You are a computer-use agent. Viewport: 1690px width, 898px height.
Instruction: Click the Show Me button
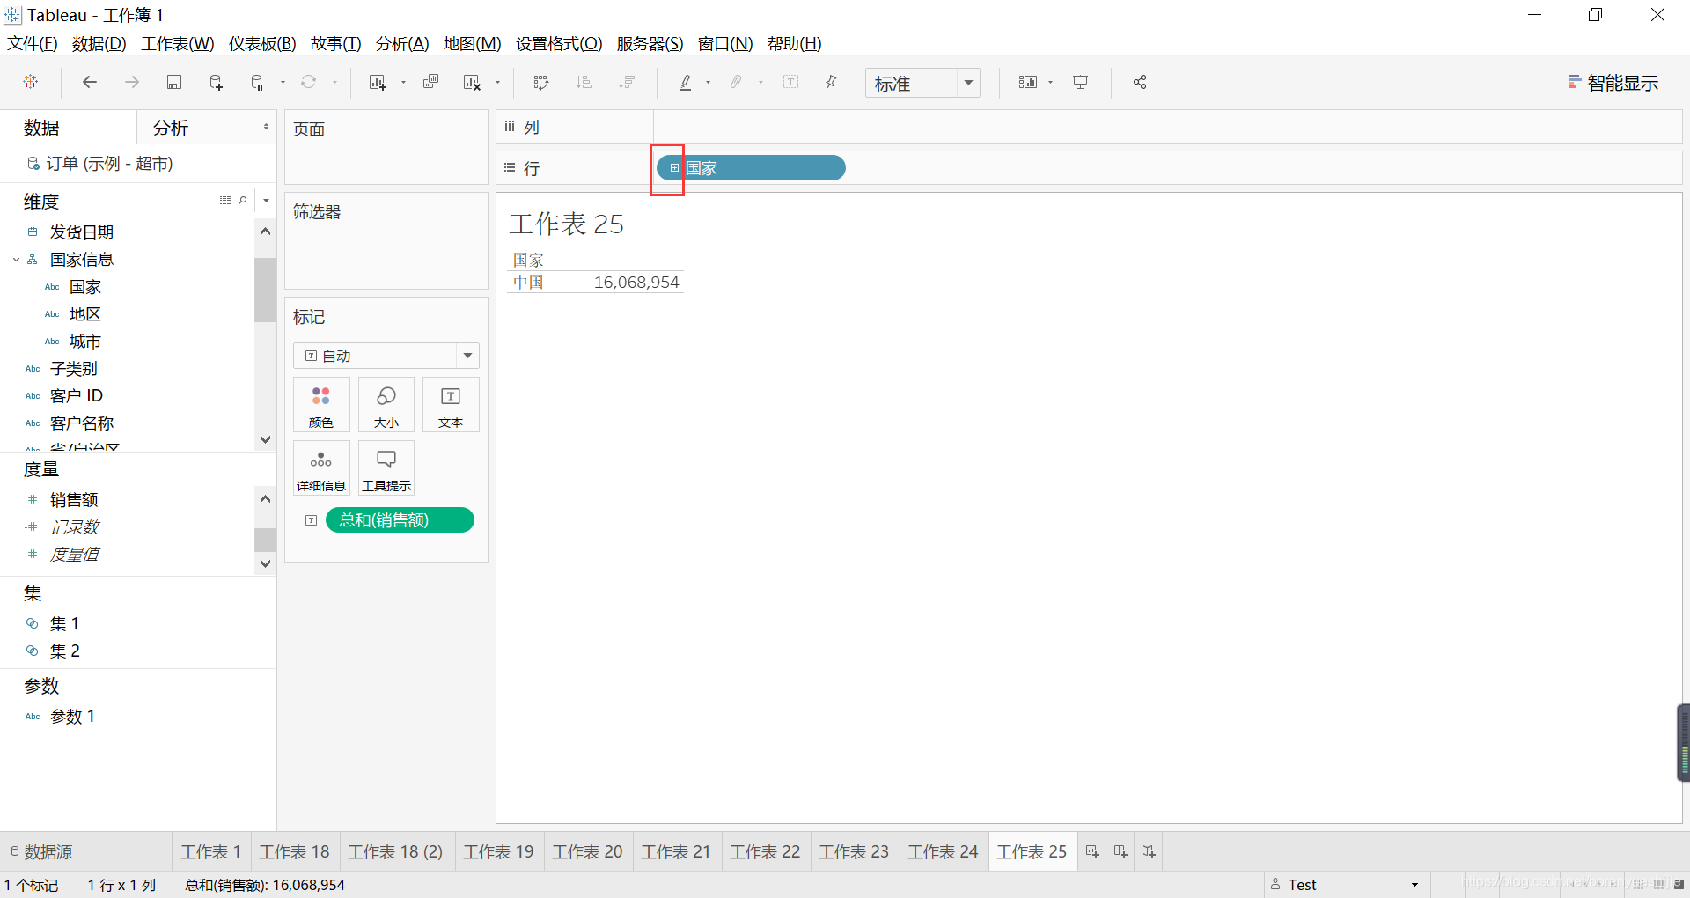[1613, 83]
